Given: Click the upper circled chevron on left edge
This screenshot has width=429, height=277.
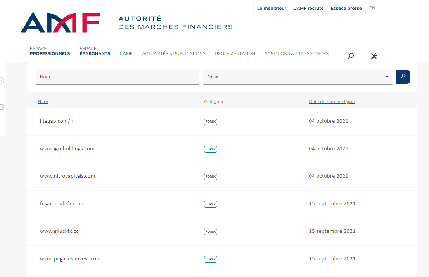Looking at the screenshot, I should click(2, 81).
